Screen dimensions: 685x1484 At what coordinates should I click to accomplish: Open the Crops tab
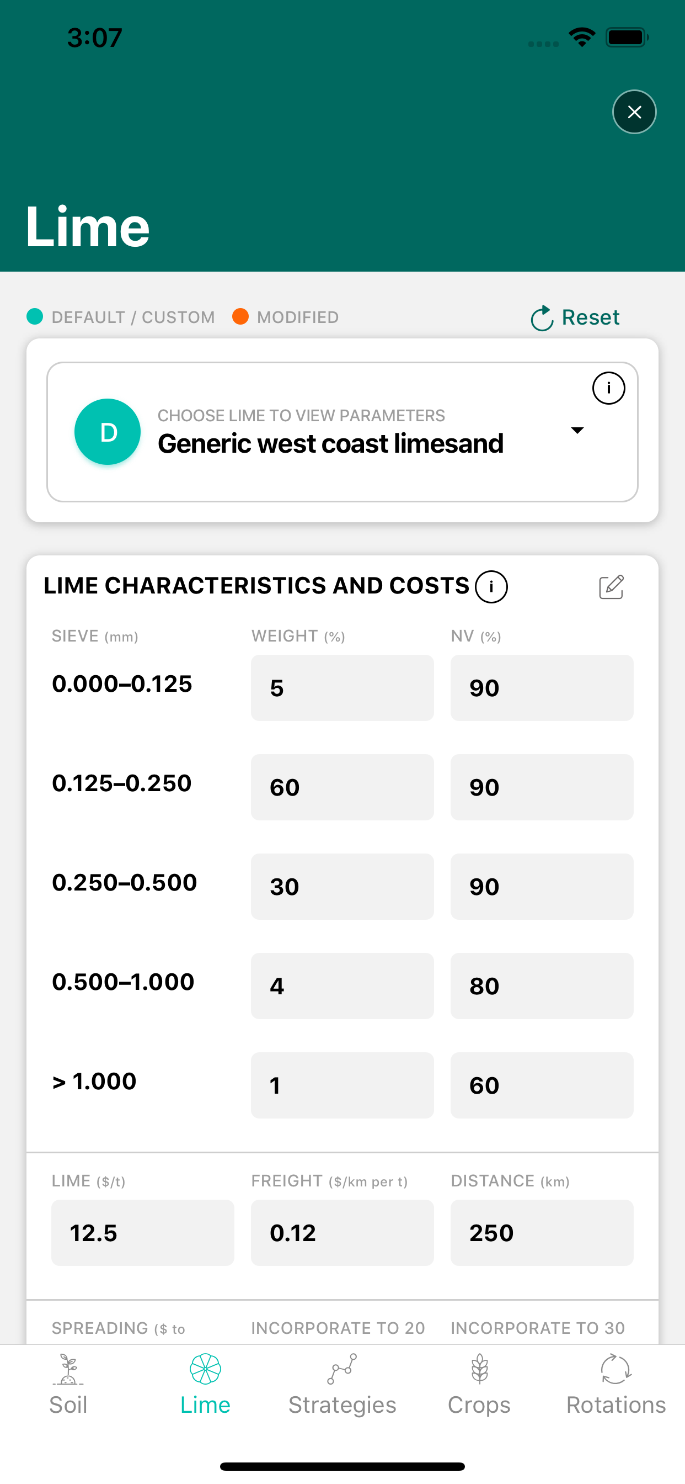point(479,1384)
